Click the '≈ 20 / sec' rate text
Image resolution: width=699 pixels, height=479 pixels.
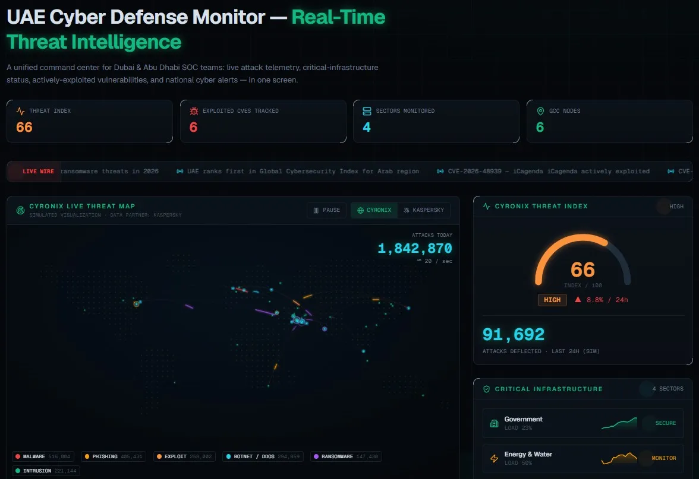(434, 261)
